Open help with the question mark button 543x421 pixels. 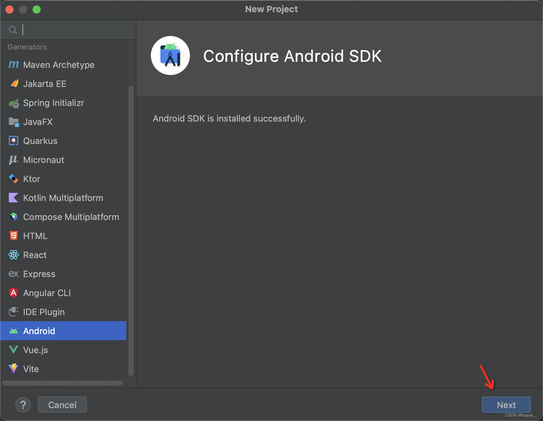point(23,405)
